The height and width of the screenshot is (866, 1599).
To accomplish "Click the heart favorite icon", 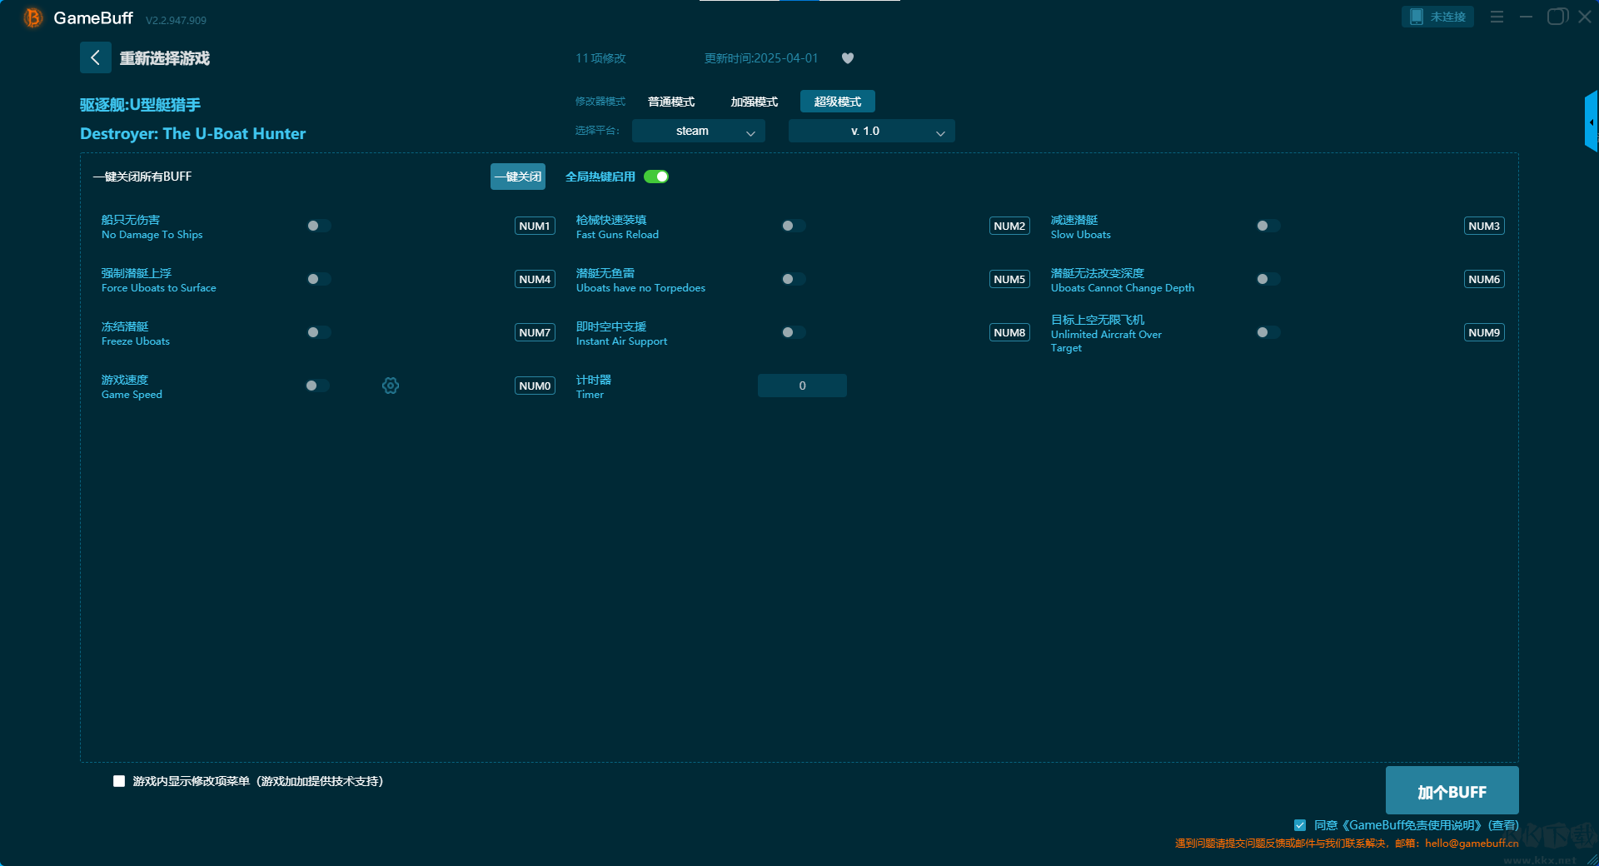I will coord(848,58).
